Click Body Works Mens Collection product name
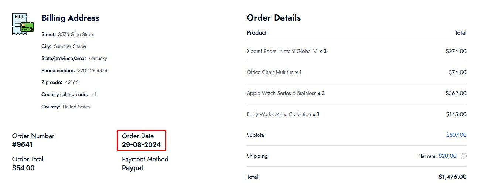 click(279, 114)
